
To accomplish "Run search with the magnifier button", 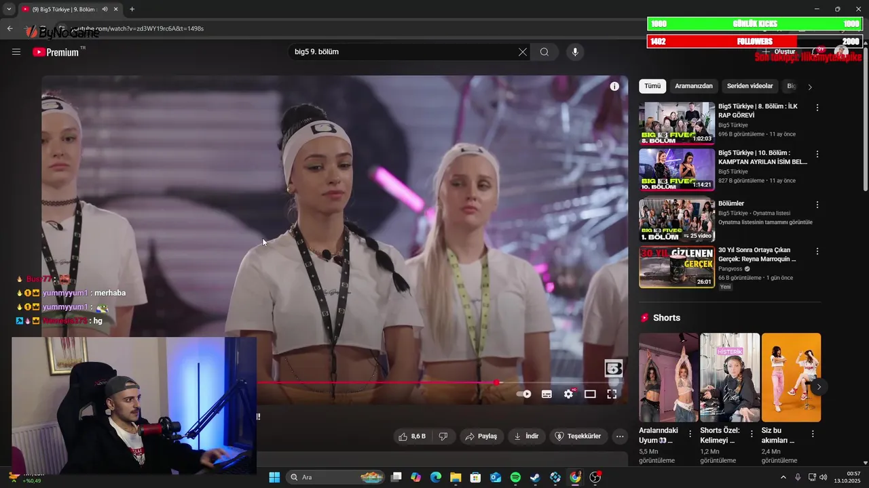I will click(x=544, y=52).
